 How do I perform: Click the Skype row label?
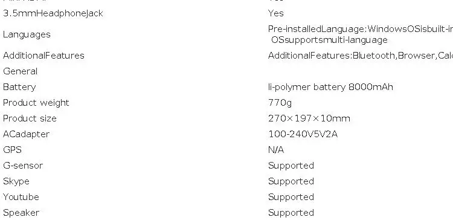pos(16,181)
